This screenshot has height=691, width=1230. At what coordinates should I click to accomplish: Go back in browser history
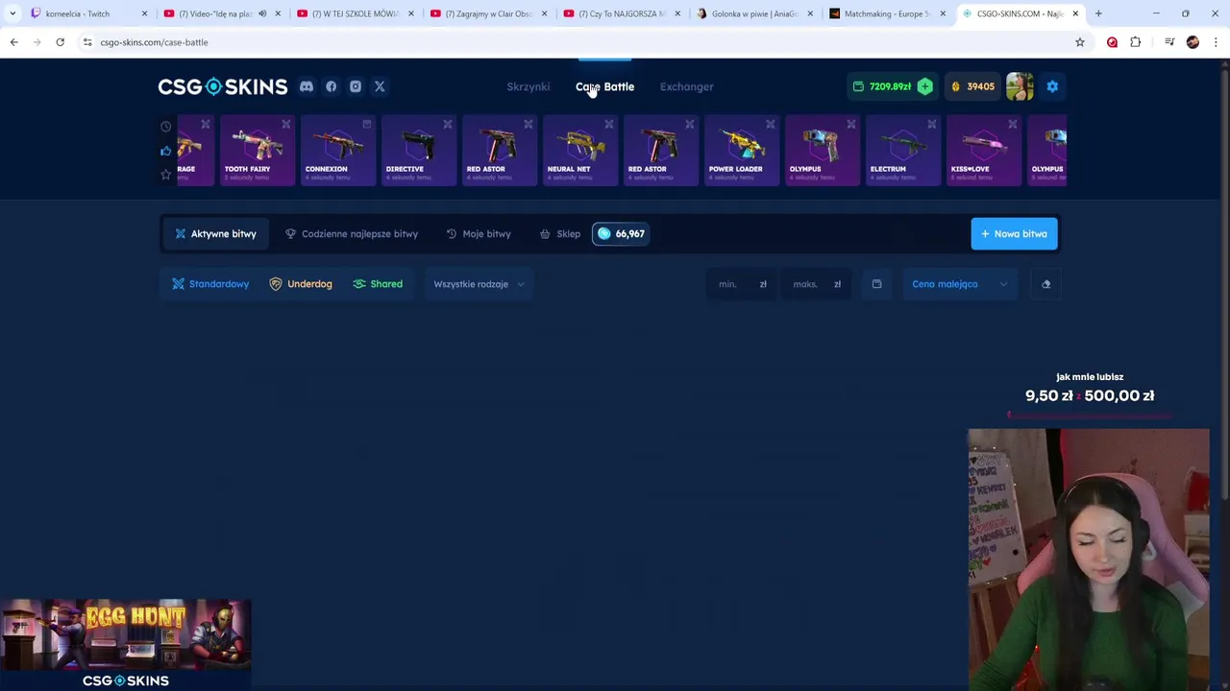point(13,42)
